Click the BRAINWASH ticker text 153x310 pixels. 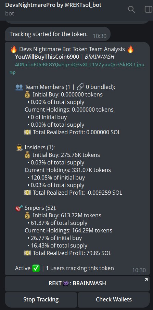point(100,57)
